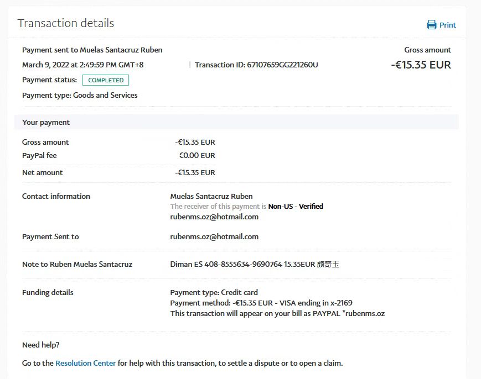Click the VISA ending in x-2169 line
The image size is (481, 379).
tap(261, 303)
